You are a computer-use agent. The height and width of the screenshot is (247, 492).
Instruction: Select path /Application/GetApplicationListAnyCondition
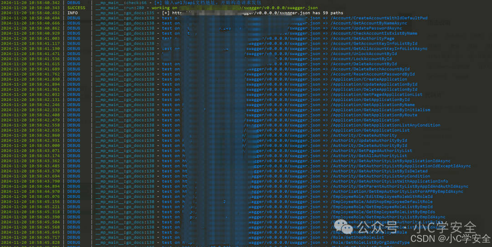pyautogui.click(x=385, y=125)
